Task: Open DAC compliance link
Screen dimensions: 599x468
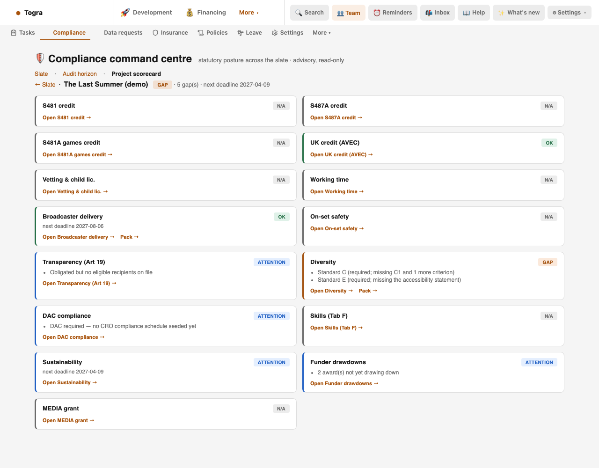Action: click(73, 337)
